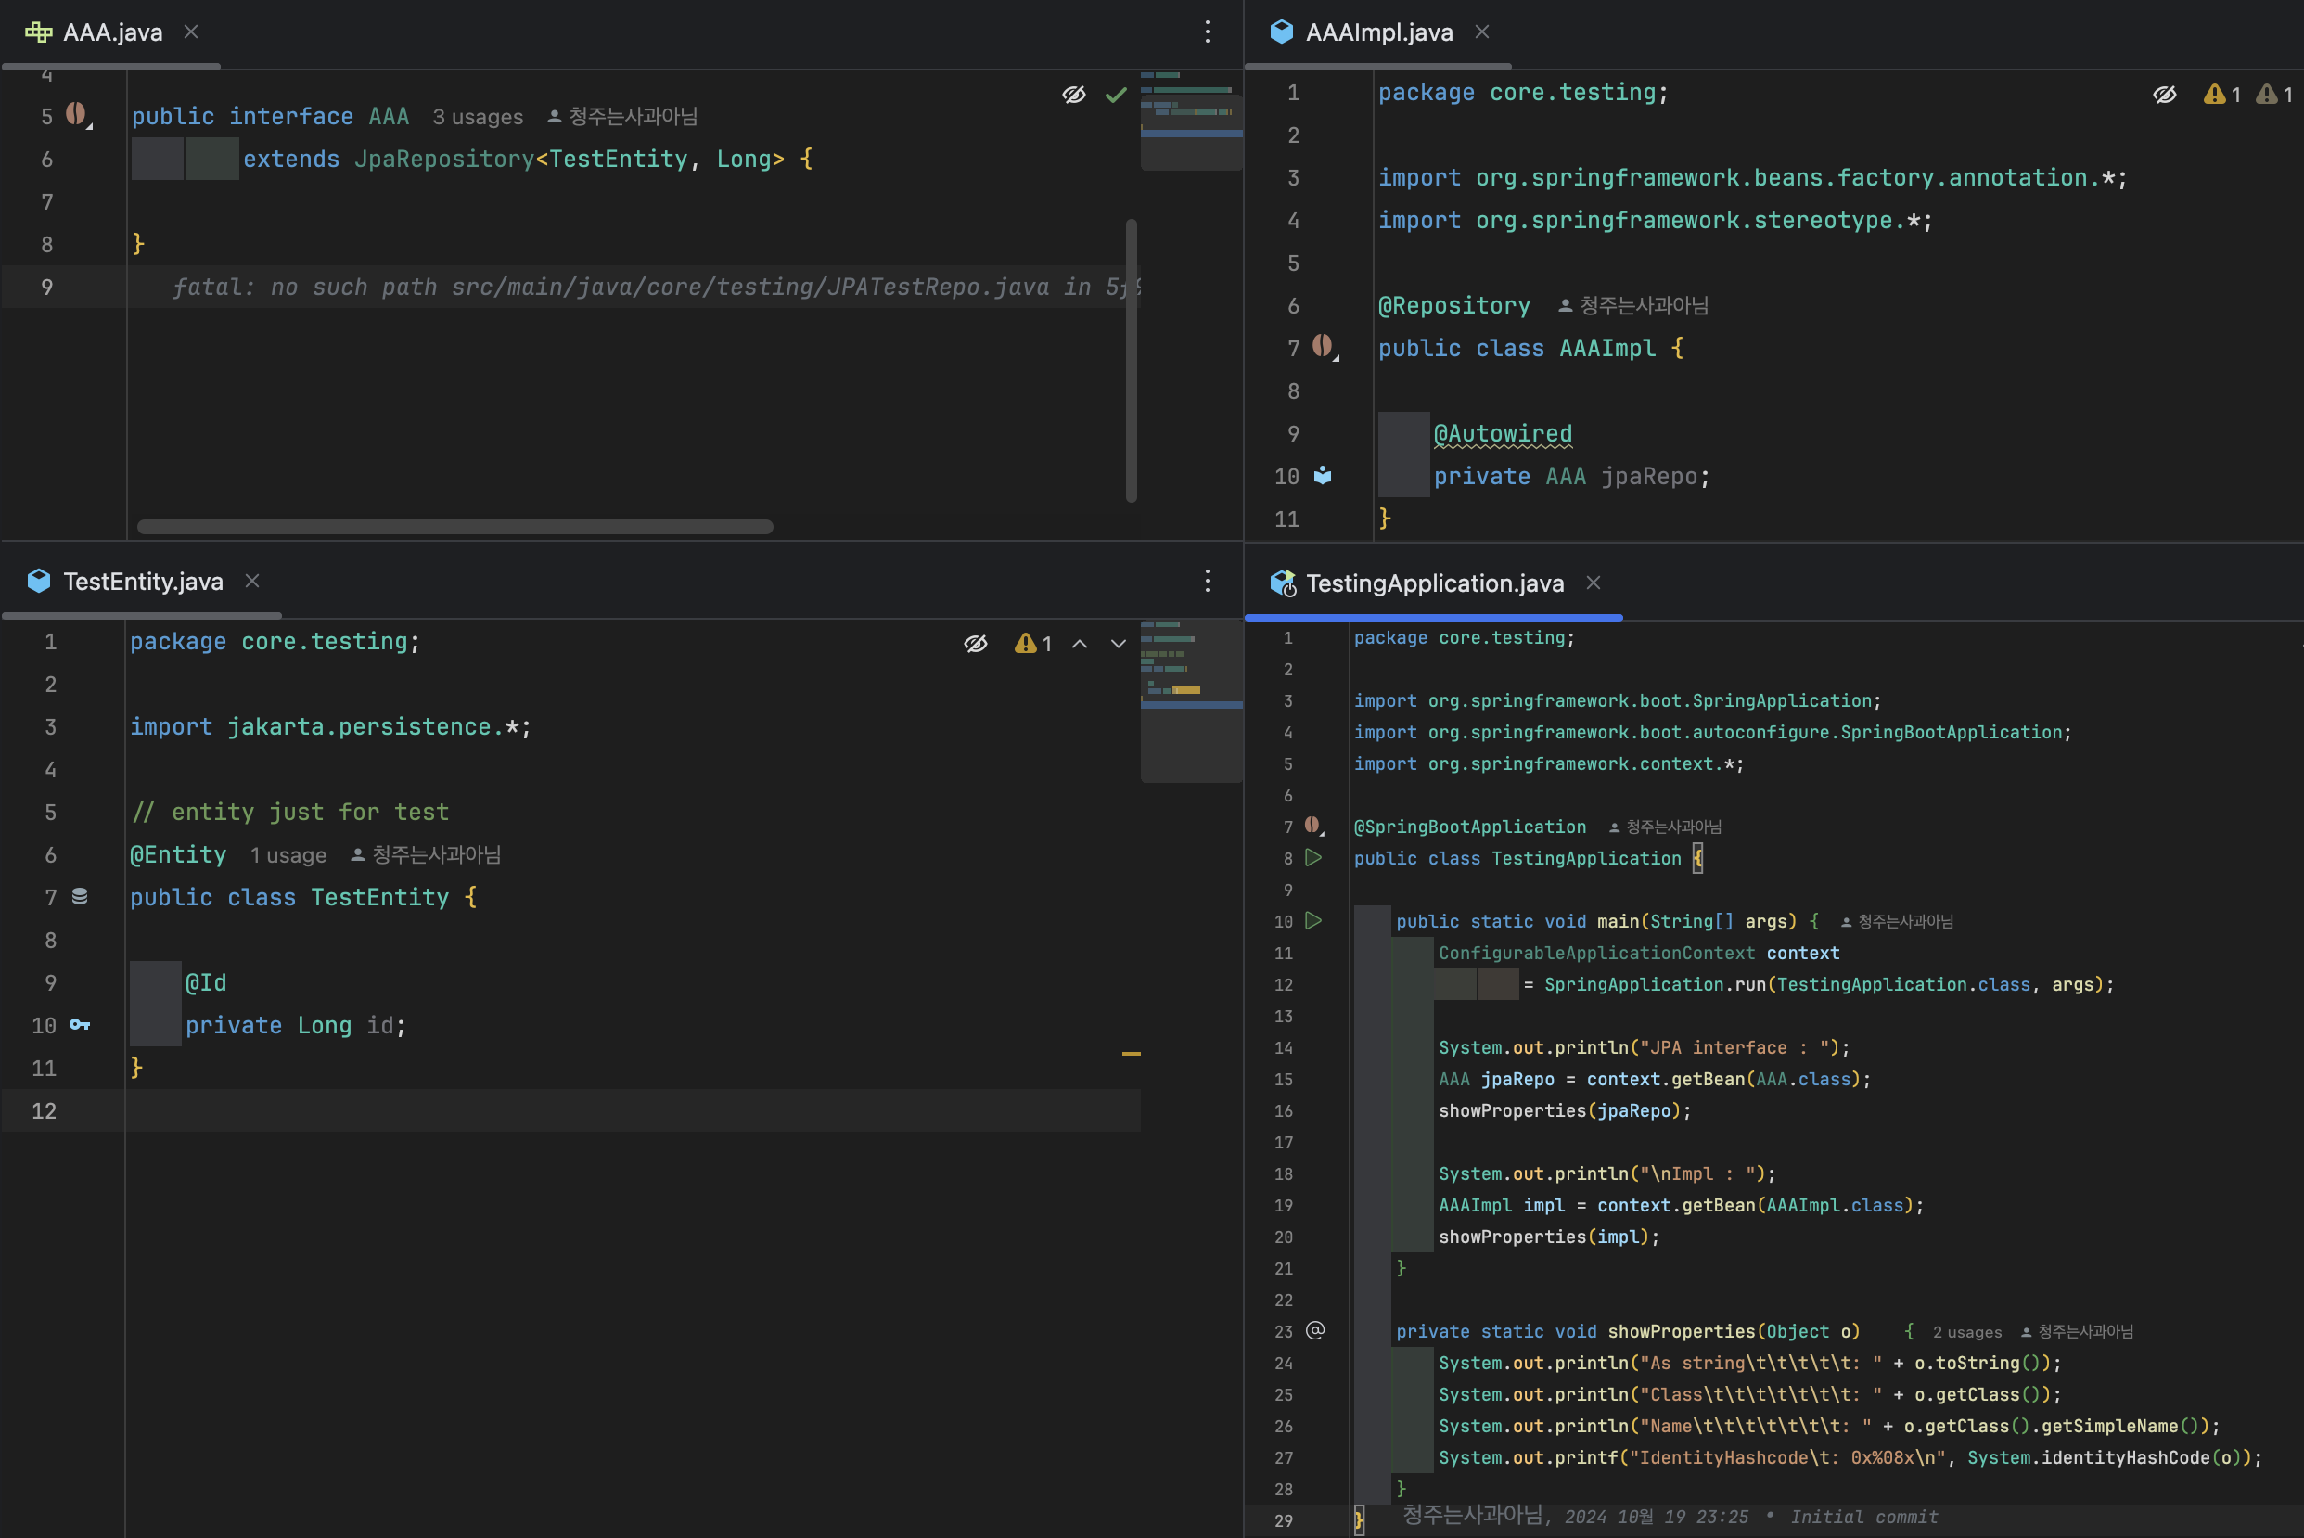Jump to next highlighted problem in TestEntity.java
Screen dimensions: 2304x1538
tap(1119, 645)
